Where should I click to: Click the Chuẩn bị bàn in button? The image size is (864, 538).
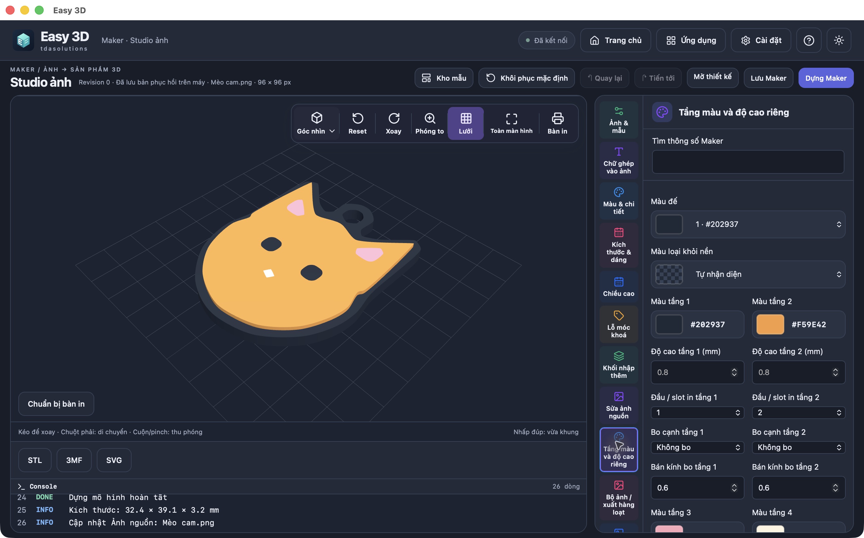tap(56, 404)
